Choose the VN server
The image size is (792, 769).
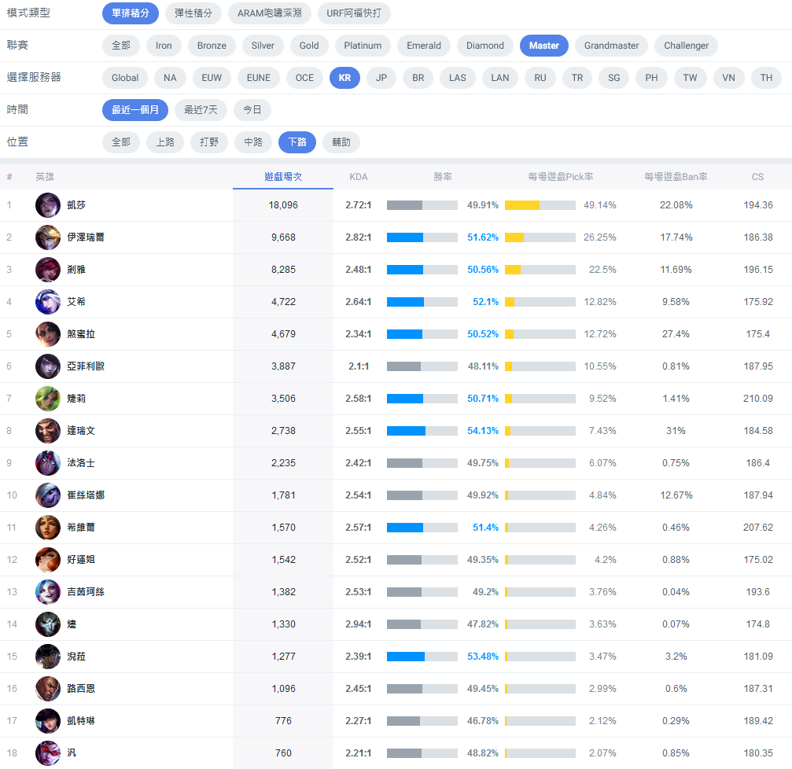point(728,78)
